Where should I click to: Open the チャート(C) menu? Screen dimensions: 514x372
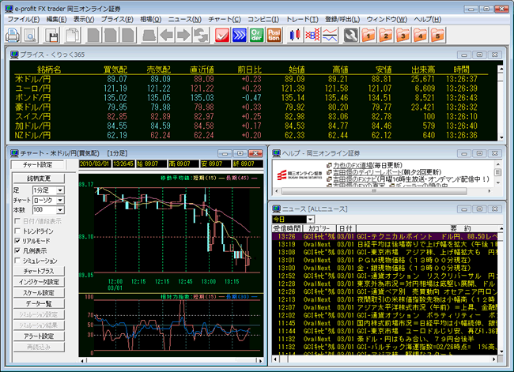click(225, 19)
